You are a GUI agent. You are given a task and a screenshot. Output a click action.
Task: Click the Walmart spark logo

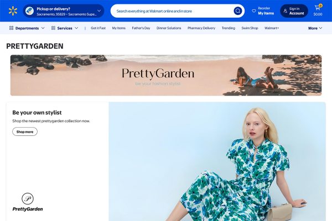13,11
